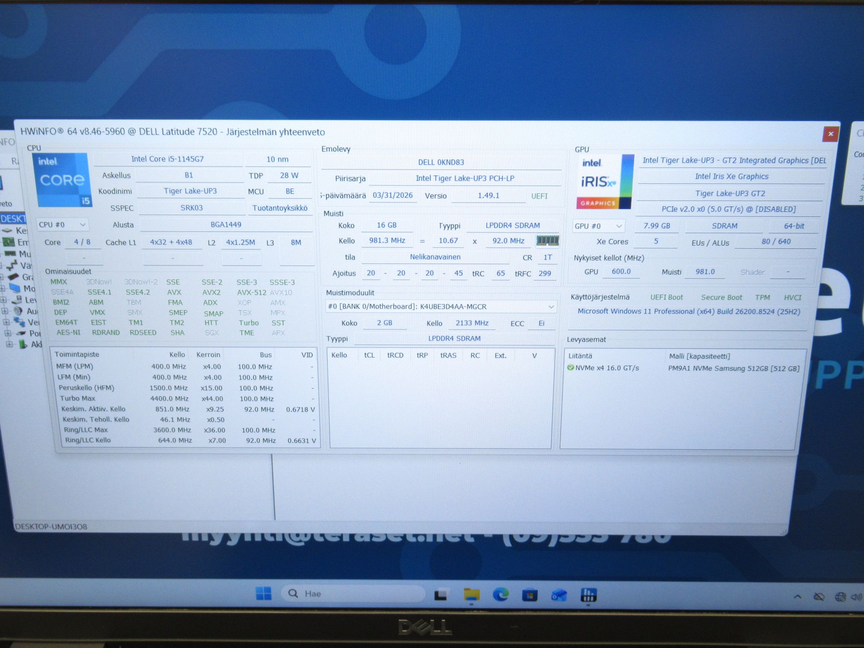Click the Tuotantoyksikkö field

(x=280, y=208)
